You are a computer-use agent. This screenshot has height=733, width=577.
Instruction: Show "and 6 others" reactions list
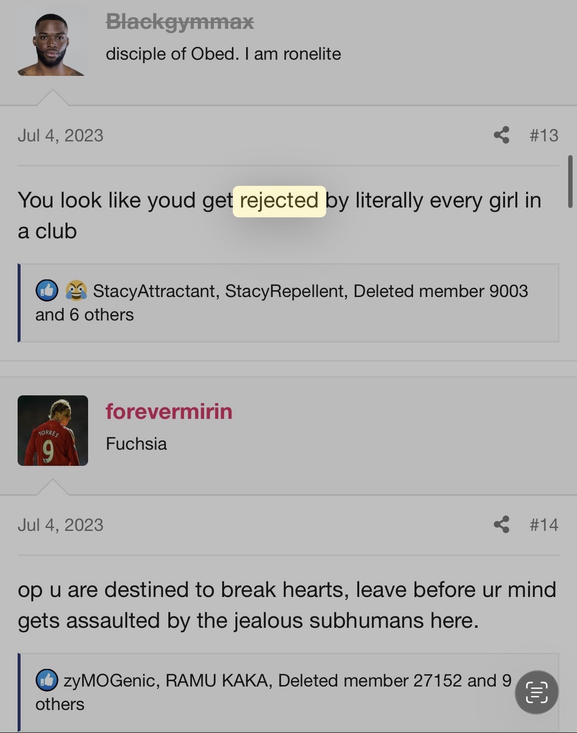(84, 315)
